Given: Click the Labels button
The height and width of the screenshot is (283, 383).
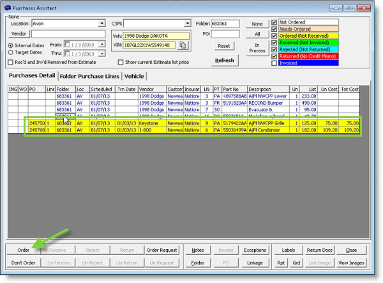Looking at the screenshot, I should (x=289, y=250).
